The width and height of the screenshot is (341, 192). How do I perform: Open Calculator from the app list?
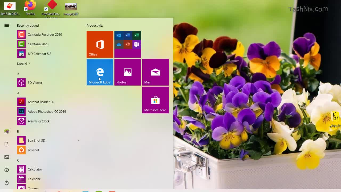35,169
